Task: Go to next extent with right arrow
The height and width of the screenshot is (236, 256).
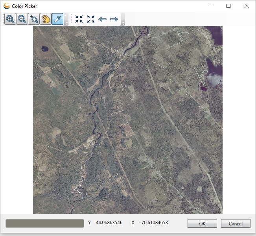Action: (114, 19)
